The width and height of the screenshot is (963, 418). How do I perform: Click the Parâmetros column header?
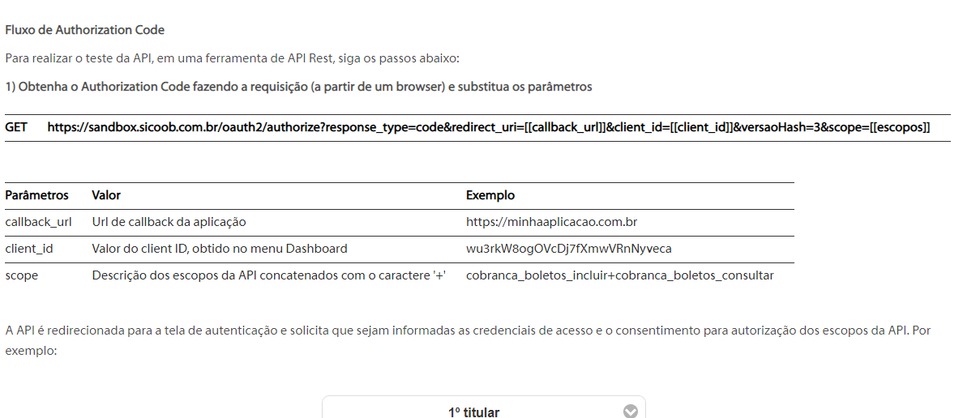pyautogui.click(x=36, y=195)
